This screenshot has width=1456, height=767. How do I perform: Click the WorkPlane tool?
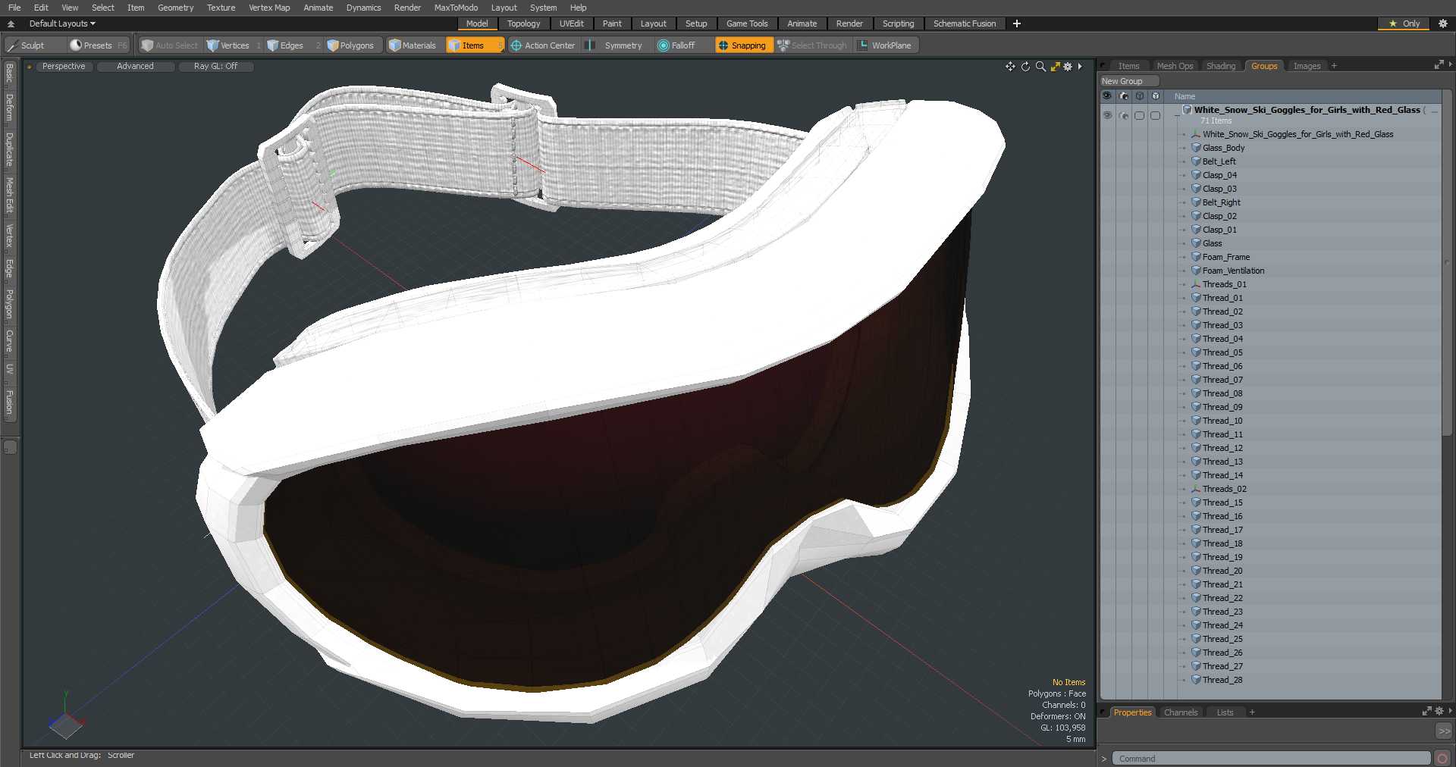click(x=886, y=45)
